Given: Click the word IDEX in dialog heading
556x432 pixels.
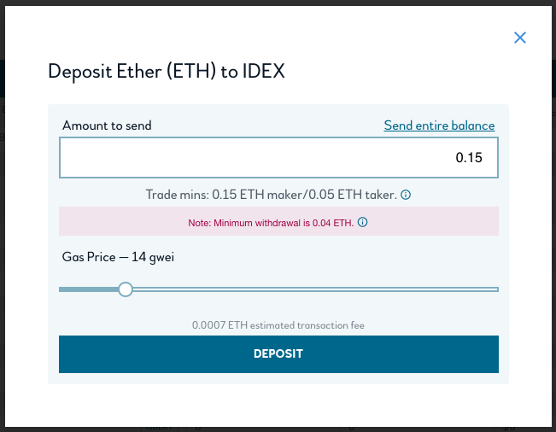Looking at the screenshot, I should [x=263, y=71].
